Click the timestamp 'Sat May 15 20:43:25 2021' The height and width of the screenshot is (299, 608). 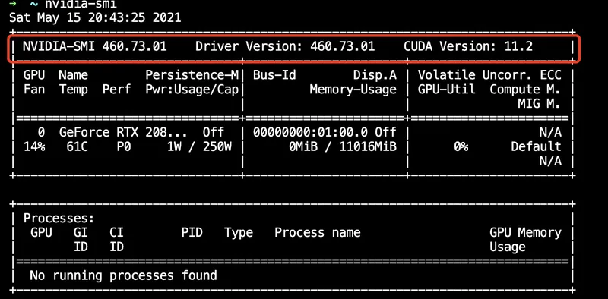click(95, 18)
